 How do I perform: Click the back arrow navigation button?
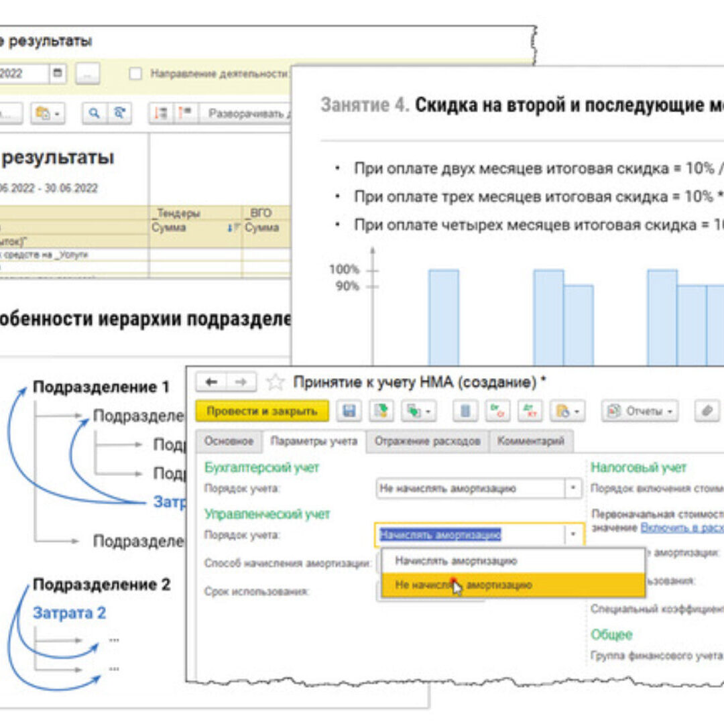211,383
